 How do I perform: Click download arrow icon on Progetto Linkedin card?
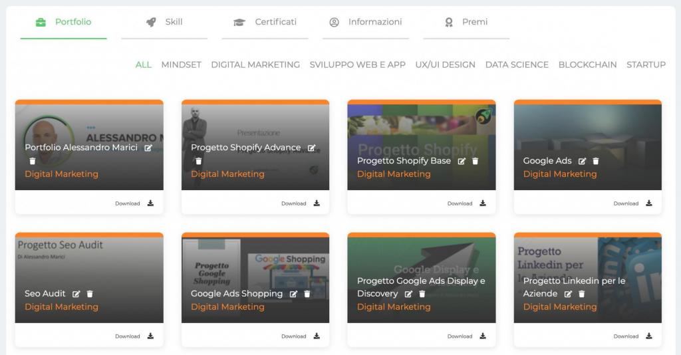click(649, 336)
